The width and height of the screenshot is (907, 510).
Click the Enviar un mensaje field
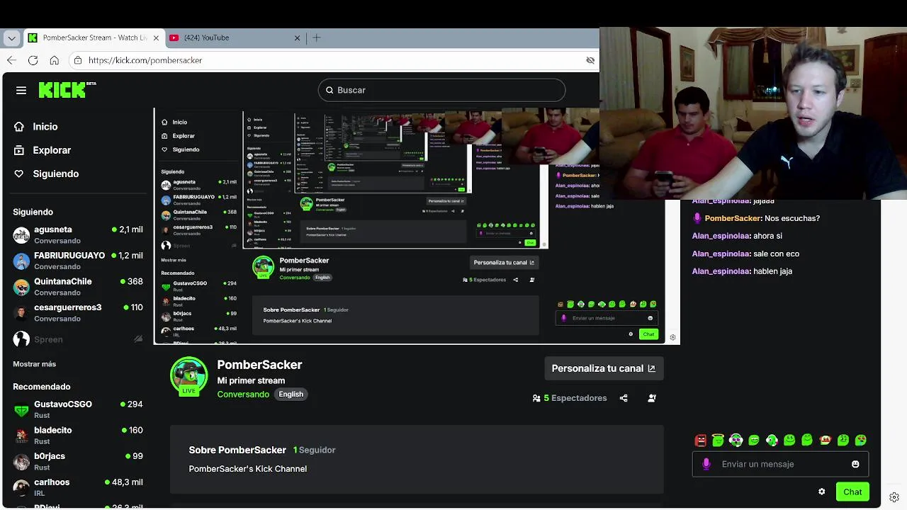click(780, 464)
